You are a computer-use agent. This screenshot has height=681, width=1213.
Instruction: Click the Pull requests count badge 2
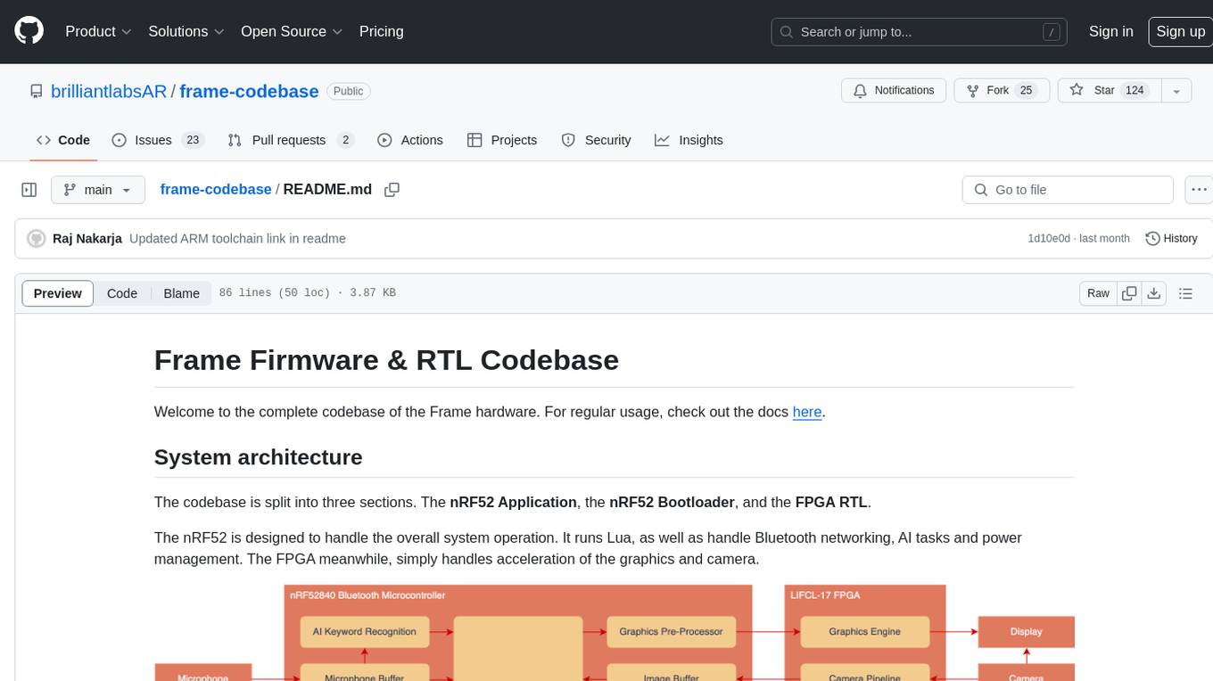(x=346, y=140)
